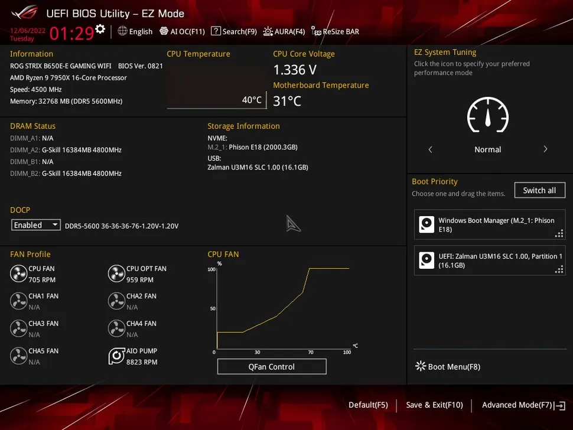This screenshot has height=430, width=573.
Task: Click Save & Exit(F10)
Action: click(x=435, y=405)
